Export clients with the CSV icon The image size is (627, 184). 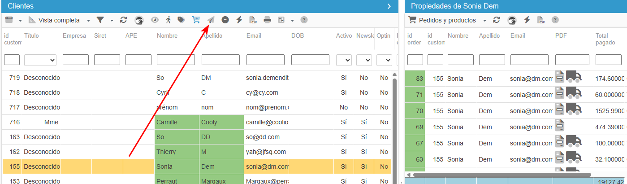click(253, 20)
